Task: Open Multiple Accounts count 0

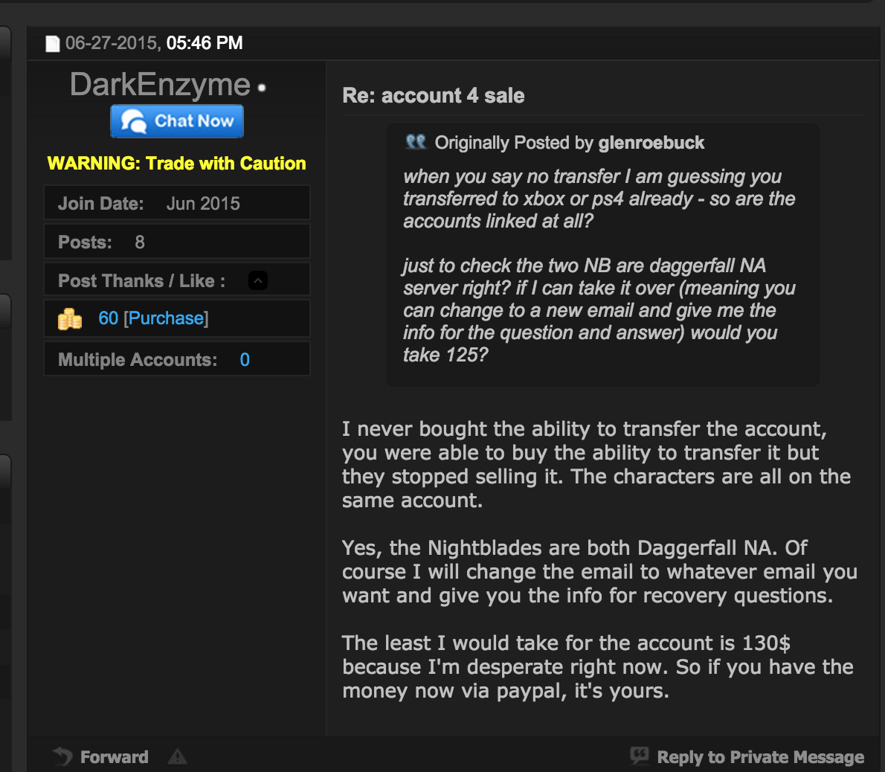Action: [245, 359]
